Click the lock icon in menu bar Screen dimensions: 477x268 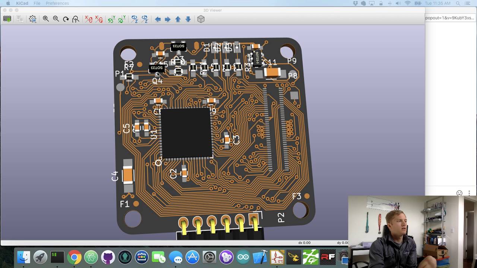coord(381,3)
